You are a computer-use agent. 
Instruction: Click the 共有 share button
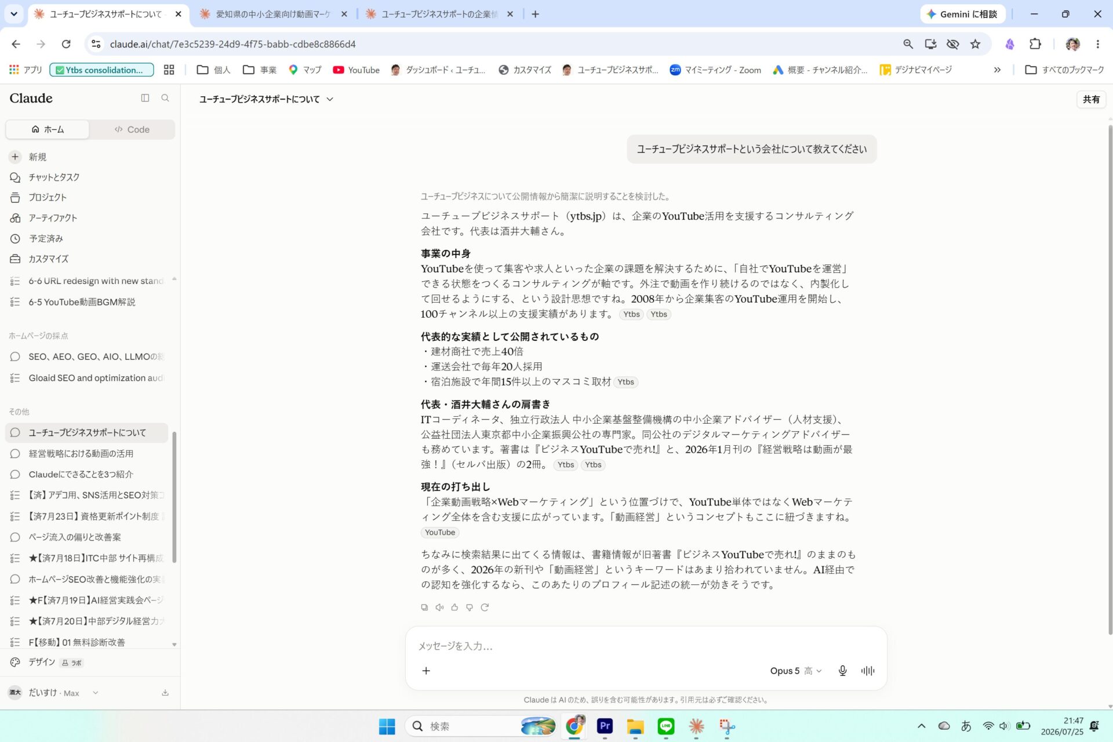click(x=1091, y=99)
